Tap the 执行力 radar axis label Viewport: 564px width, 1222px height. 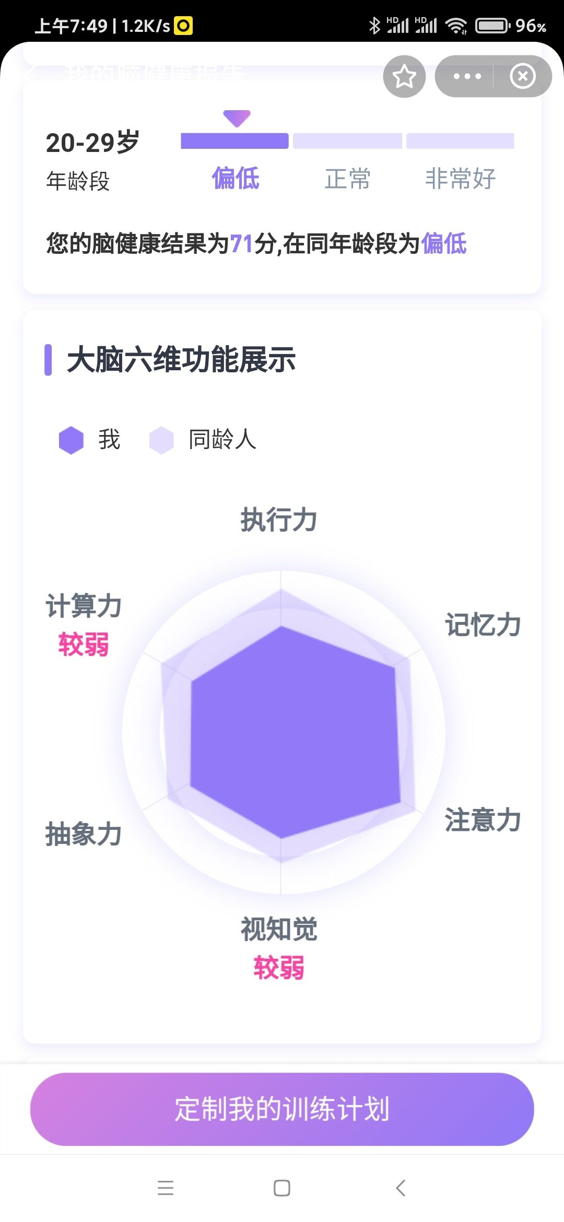click(279, 520)
